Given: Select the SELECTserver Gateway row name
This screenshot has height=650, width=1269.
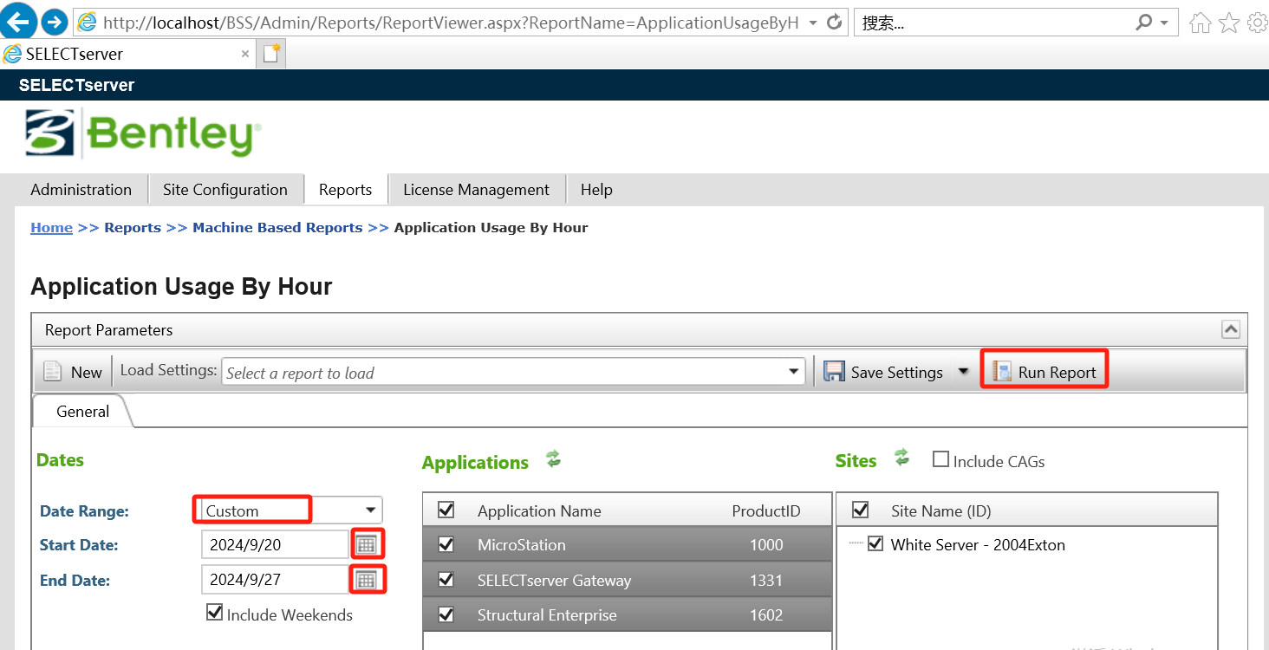Looking at the screenshot, I should click(554, 581).
